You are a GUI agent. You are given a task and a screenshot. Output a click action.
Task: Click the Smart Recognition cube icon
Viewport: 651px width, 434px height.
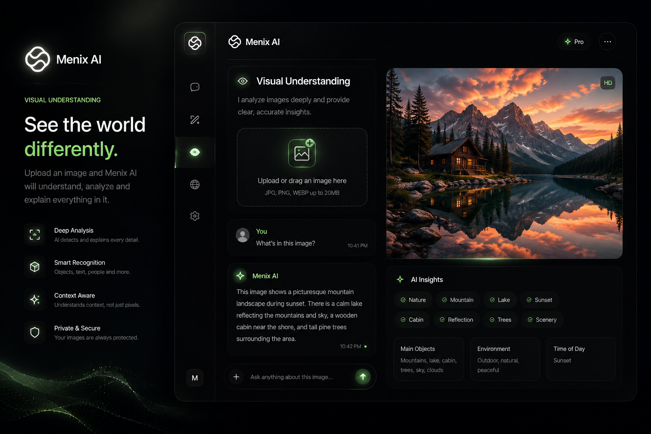click(x=35, y=267)
